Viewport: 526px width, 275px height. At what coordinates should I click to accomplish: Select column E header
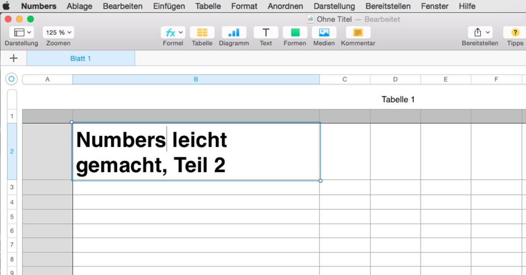point(446,79)
